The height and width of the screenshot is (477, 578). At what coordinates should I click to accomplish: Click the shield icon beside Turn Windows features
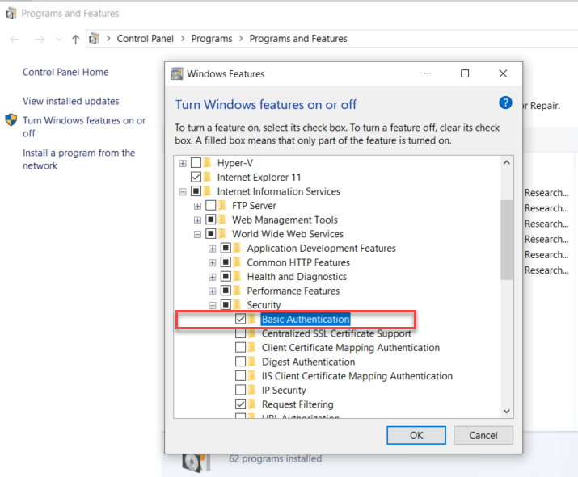click(x=11, y=120)
